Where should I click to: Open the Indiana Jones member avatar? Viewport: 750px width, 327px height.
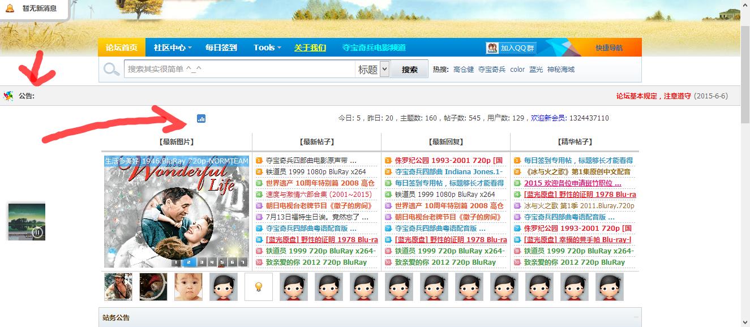pos(118,287)
